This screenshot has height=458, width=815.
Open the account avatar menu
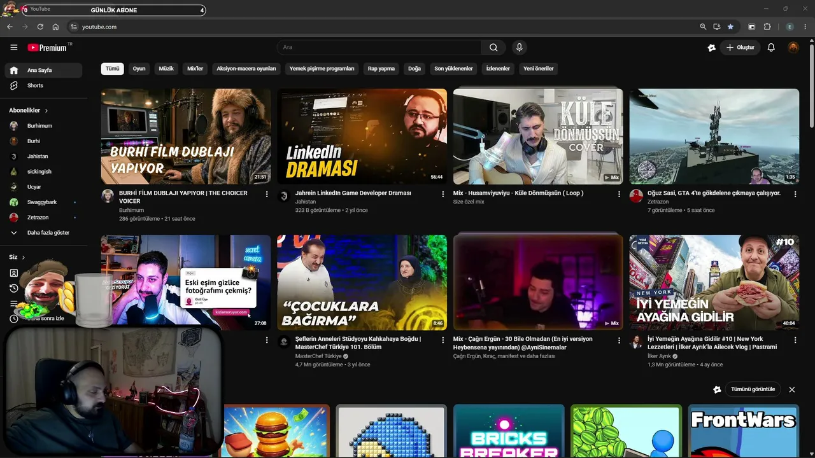point(793,48)
